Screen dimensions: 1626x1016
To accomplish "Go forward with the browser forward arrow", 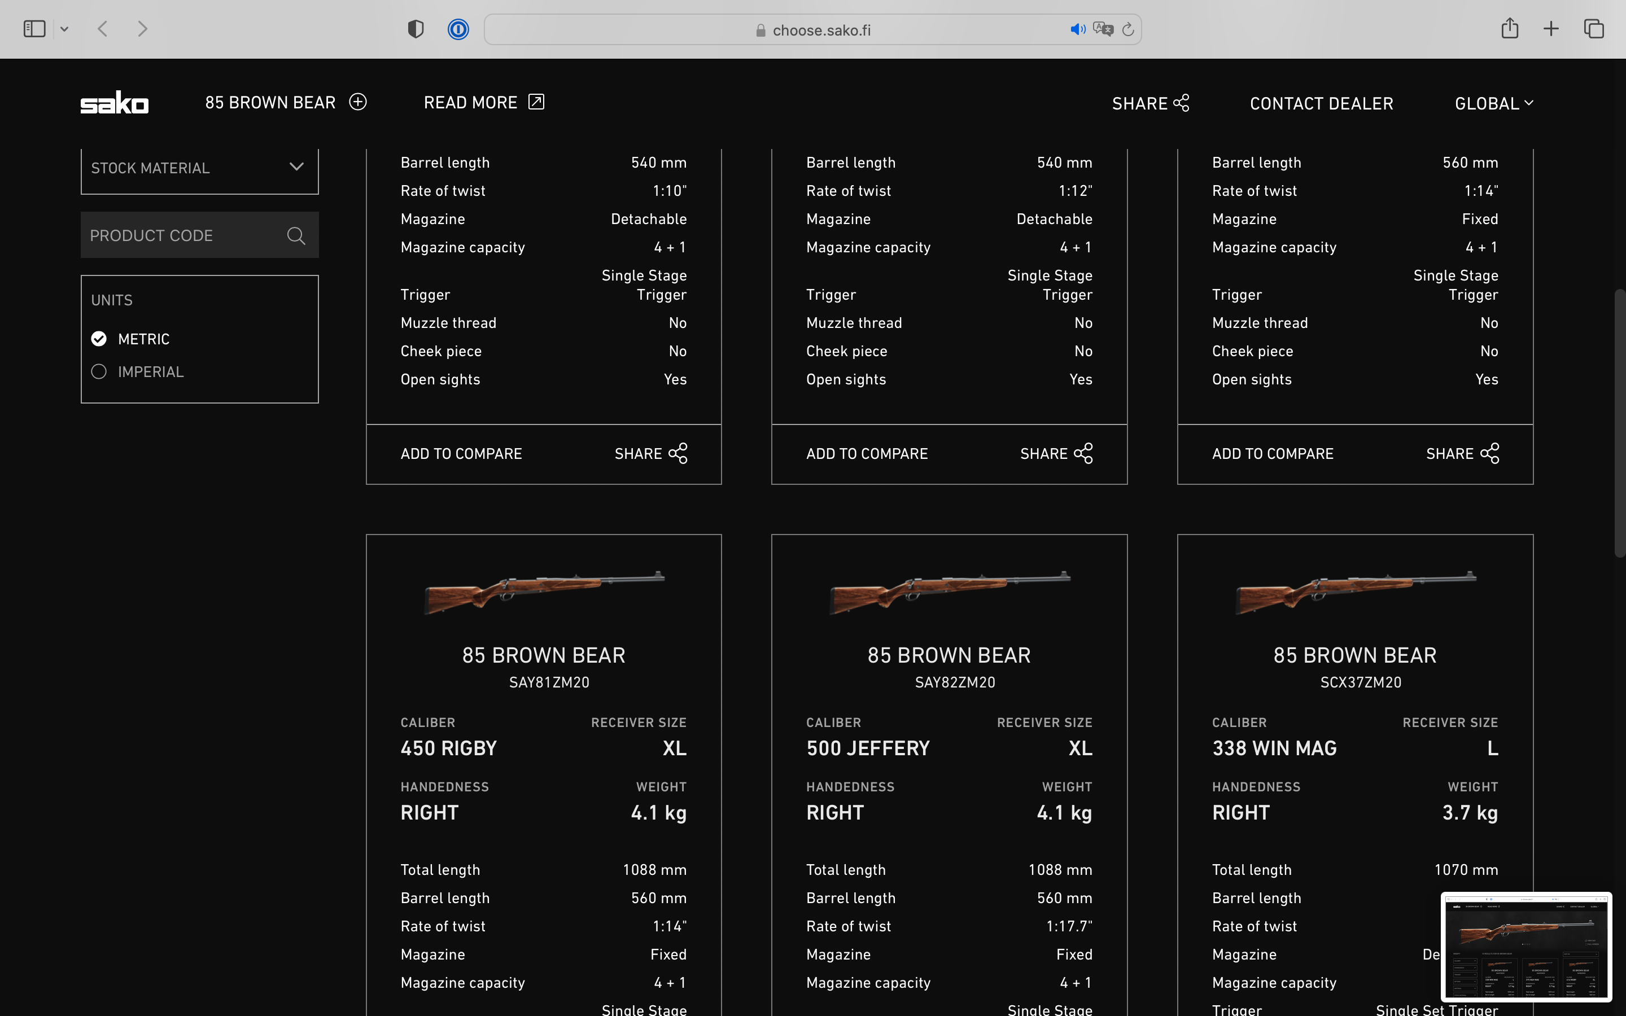I will coord(142,29).
